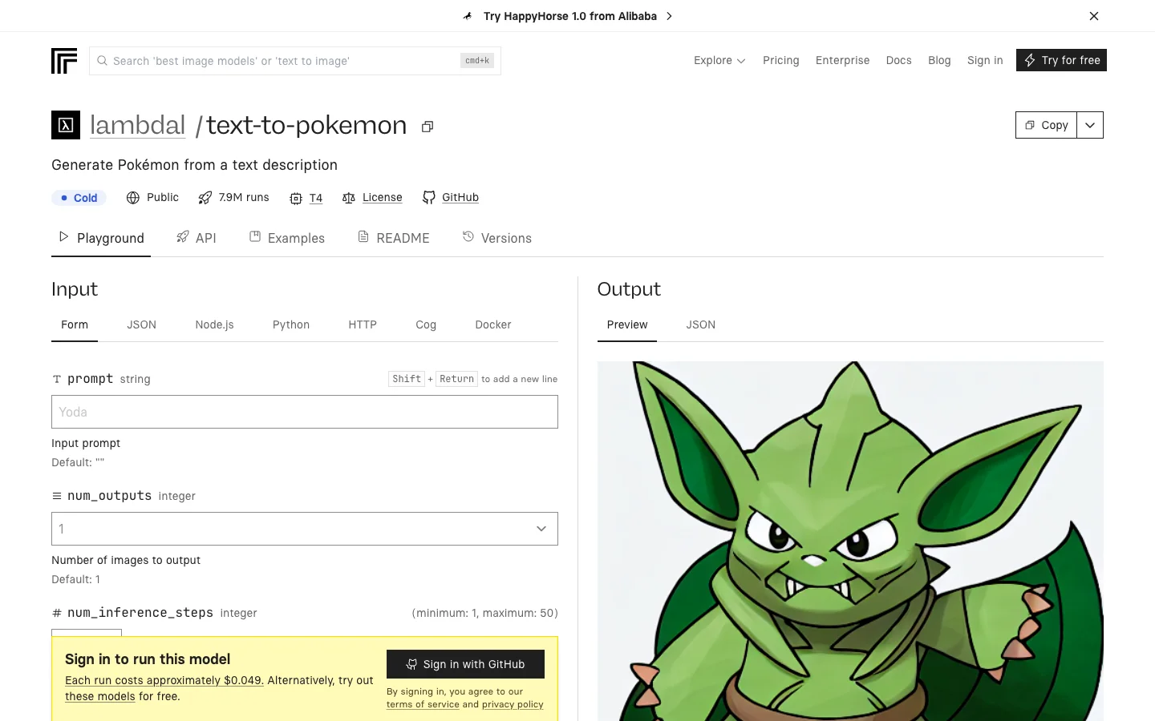Select the Playground tab
Viewport: 1155px width, 721px height.
click(101, 238)
